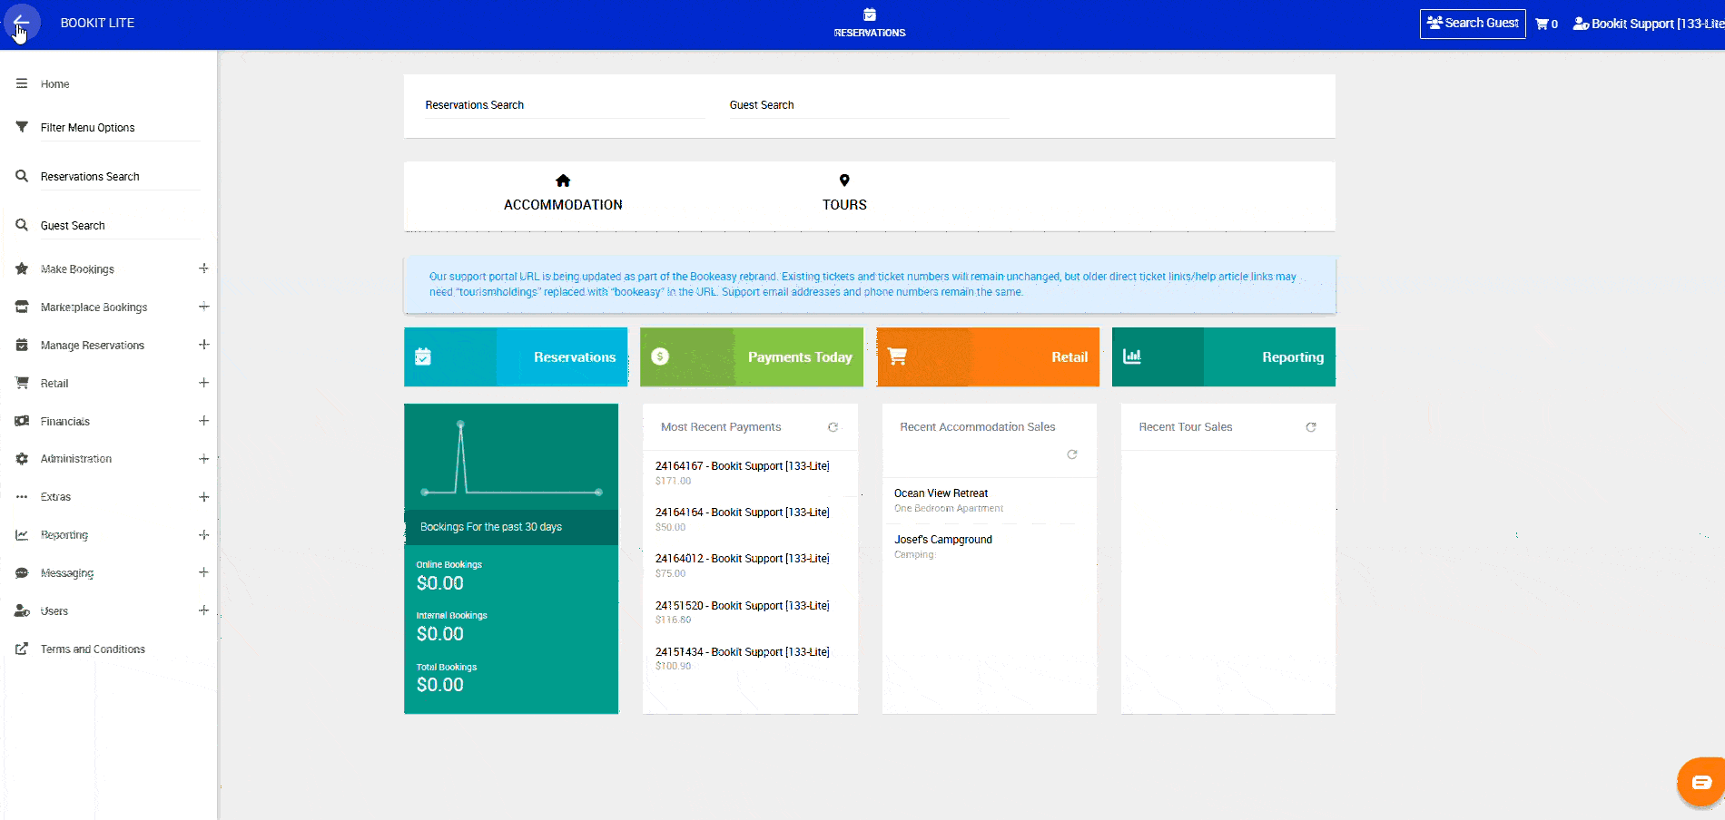Refresh the Recent Accommodation Sales panel

coord(1072,454)
